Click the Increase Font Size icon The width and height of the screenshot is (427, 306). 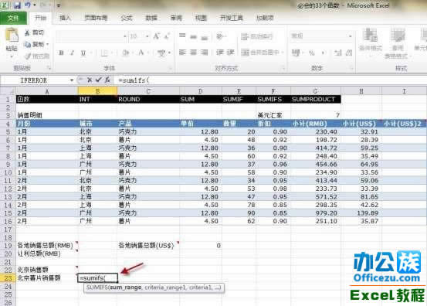[157, 36]
